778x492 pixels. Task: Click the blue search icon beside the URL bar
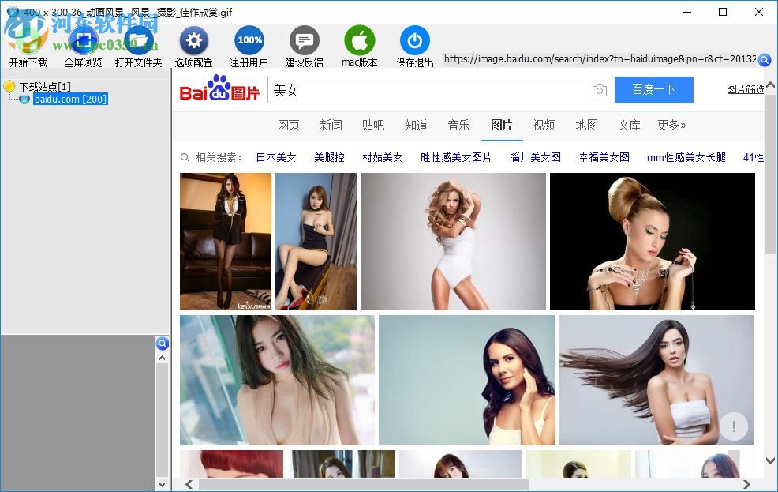pos(764,59)
